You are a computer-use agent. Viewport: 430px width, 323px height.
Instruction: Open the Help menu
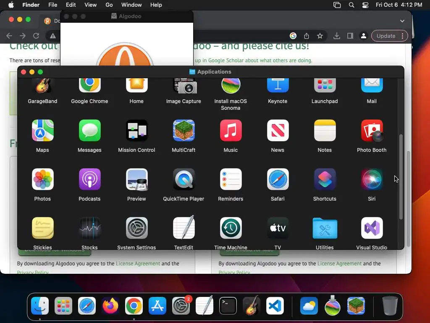pos(156,5)
